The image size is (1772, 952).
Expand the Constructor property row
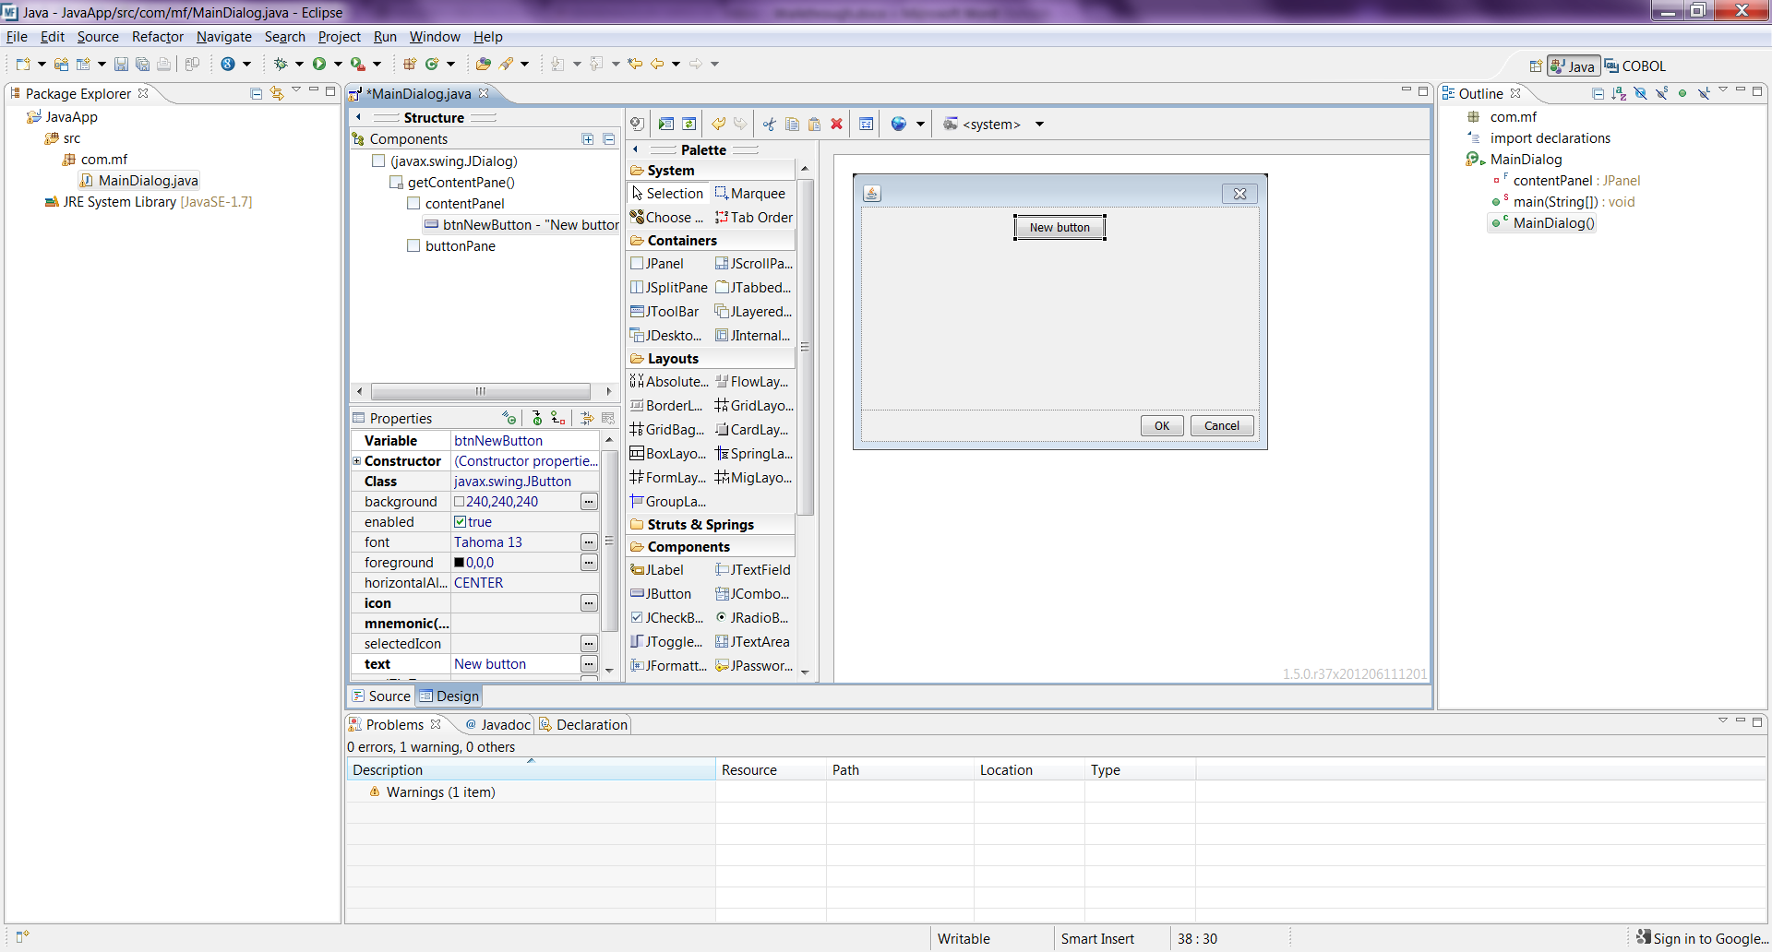[x=356, y=461]
